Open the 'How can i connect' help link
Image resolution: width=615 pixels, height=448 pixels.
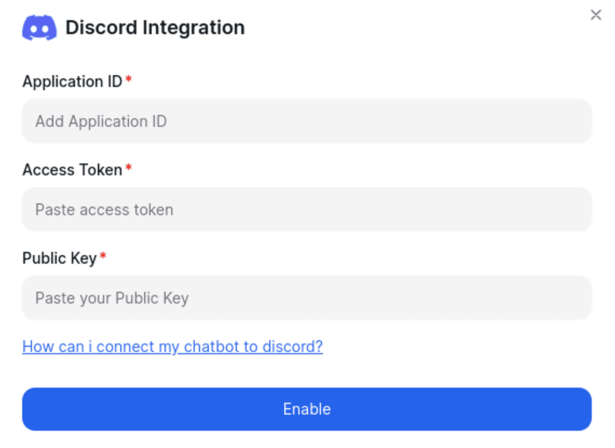(x=172, y=346)
